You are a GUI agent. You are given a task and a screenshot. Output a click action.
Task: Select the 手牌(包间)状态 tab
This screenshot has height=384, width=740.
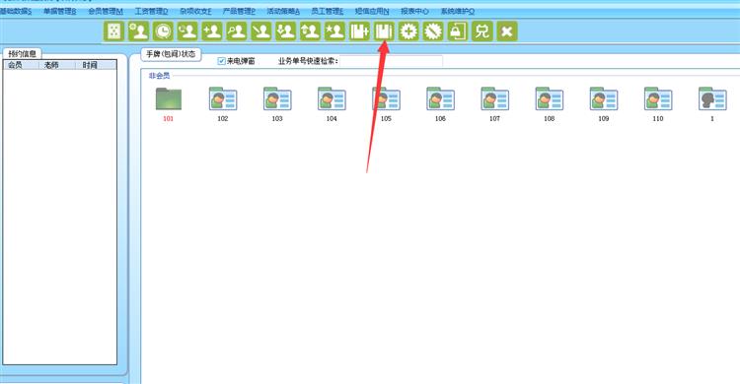pyautogui.click(x=171, y=54)
